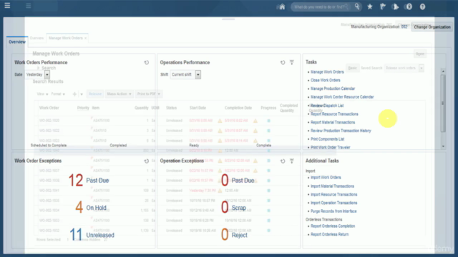Screen dimensions: 458x257
Task: Open Favorites star icon
Action: tap(370, 6)
